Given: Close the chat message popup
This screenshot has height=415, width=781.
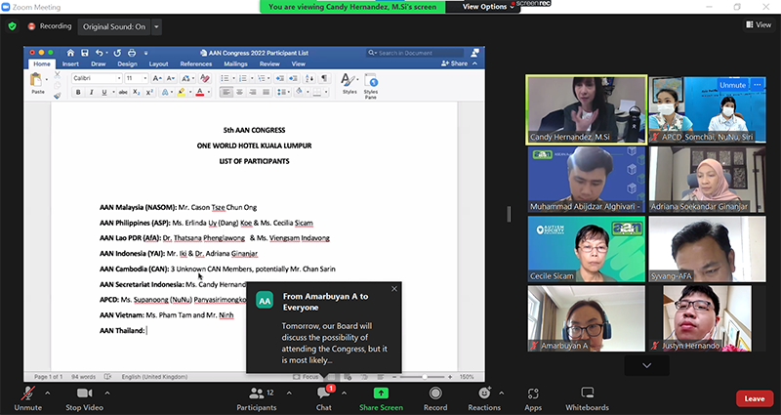Looking at the screenshot, I should (394, 289).
